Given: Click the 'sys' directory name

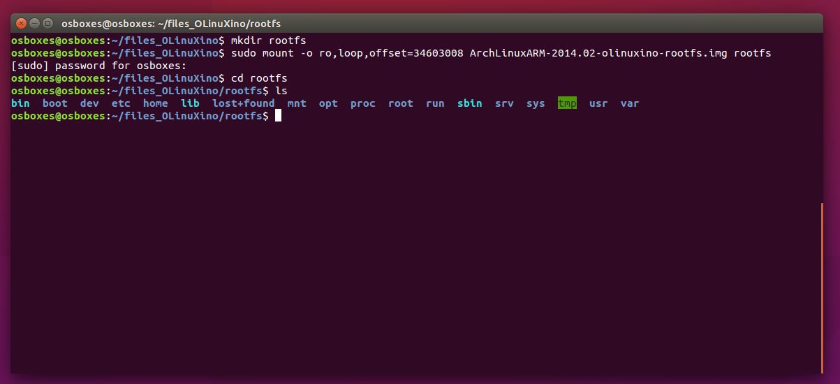Looking at the screenshot, I should (536, 103).
